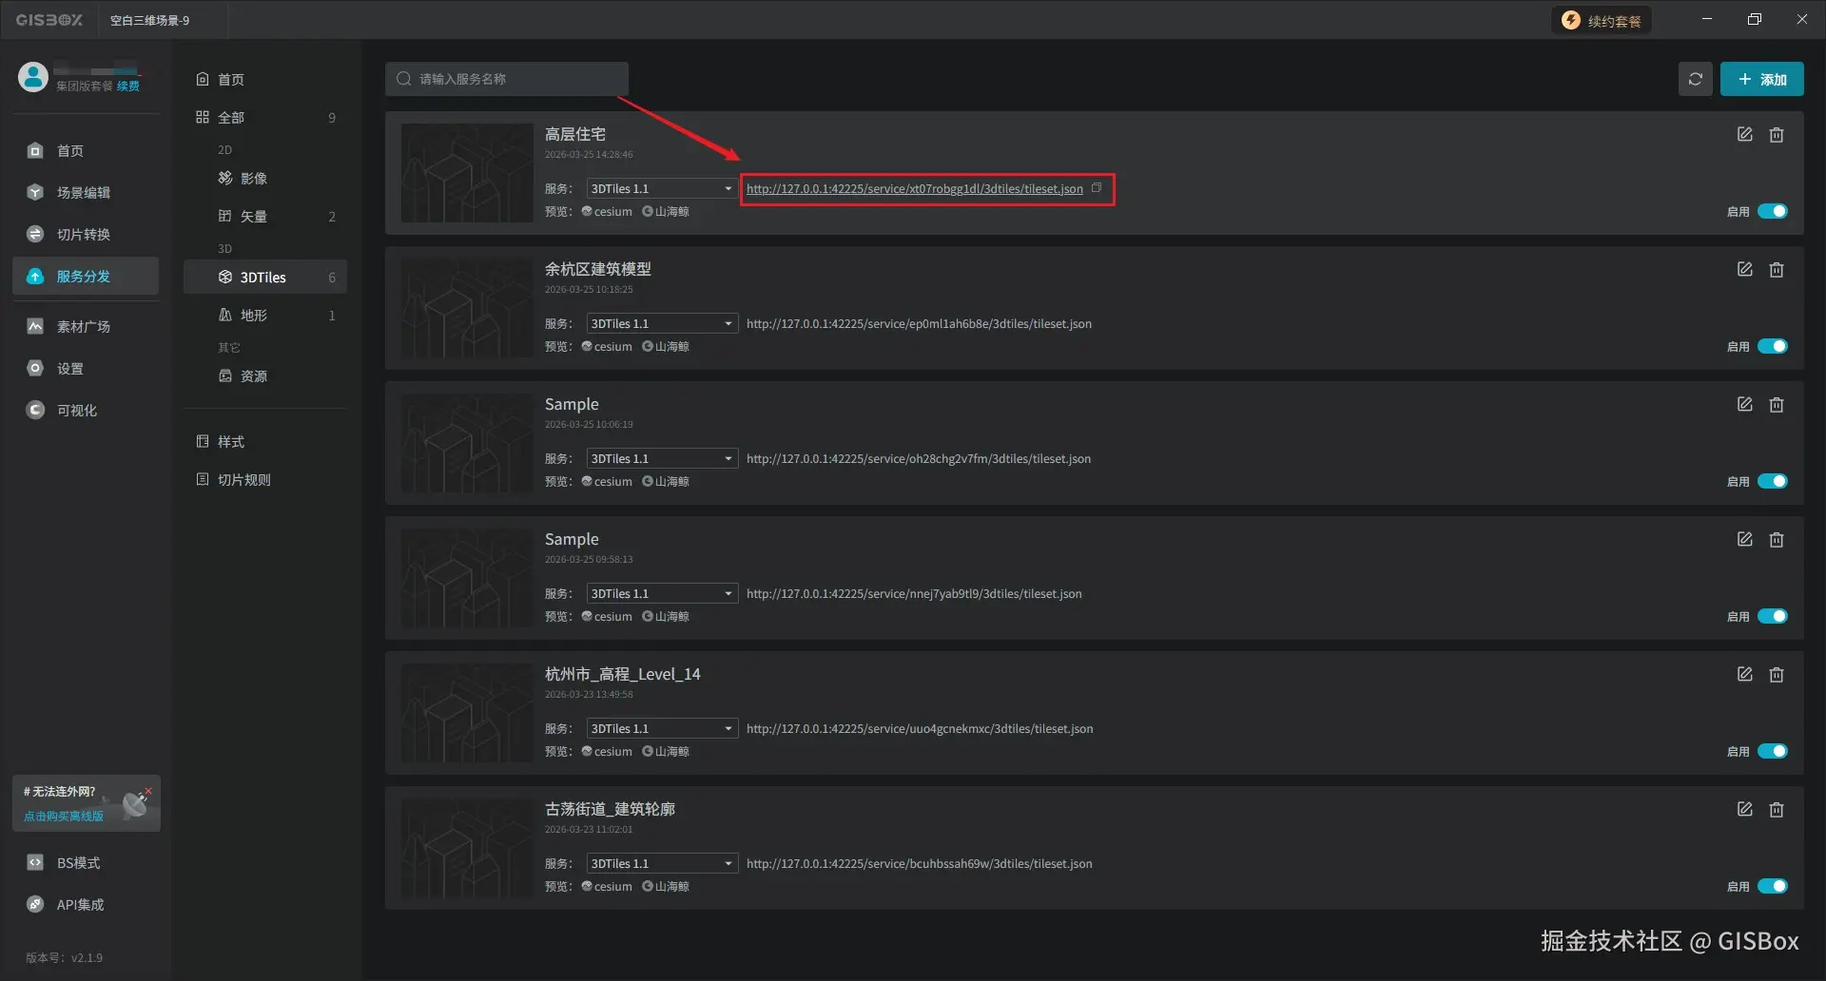This screenshot has height=981, width=1826.
Task: Toggle off the 杭州市_高程_Level_14 service
Action: coord(1773,751)
